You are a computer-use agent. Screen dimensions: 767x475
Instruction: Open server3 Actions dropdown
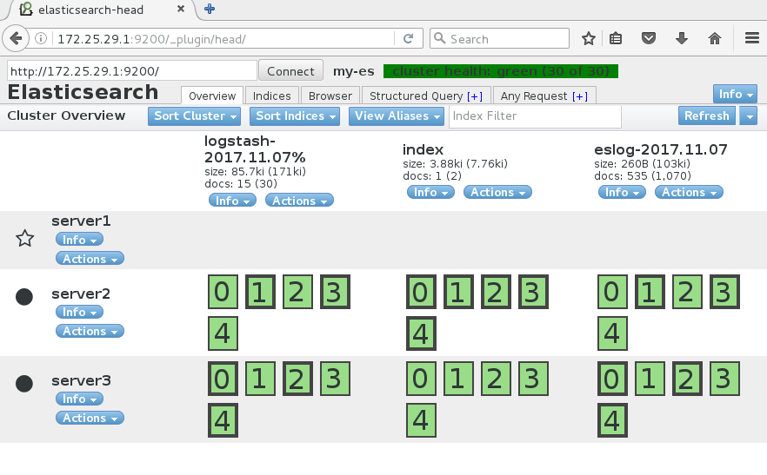pyautogui.click(x=90, y=418)
